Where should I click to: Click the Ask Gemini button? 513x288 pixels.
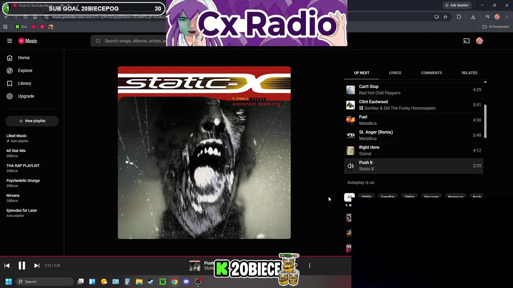pos(456,5)
